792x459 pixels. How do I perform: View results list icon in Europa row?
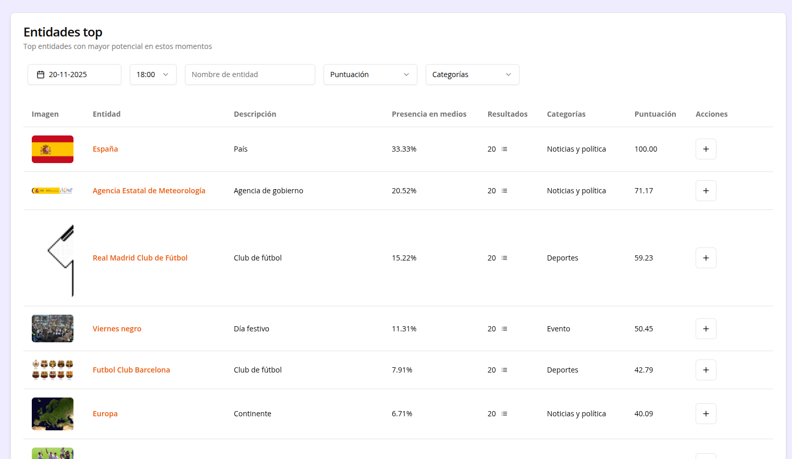(x=504, y=414)
